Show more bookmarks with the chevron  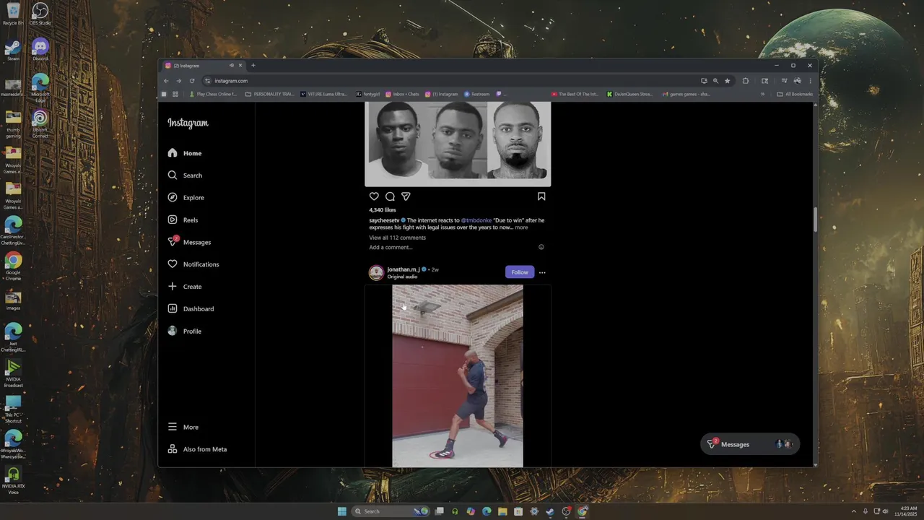coord(762,94)
